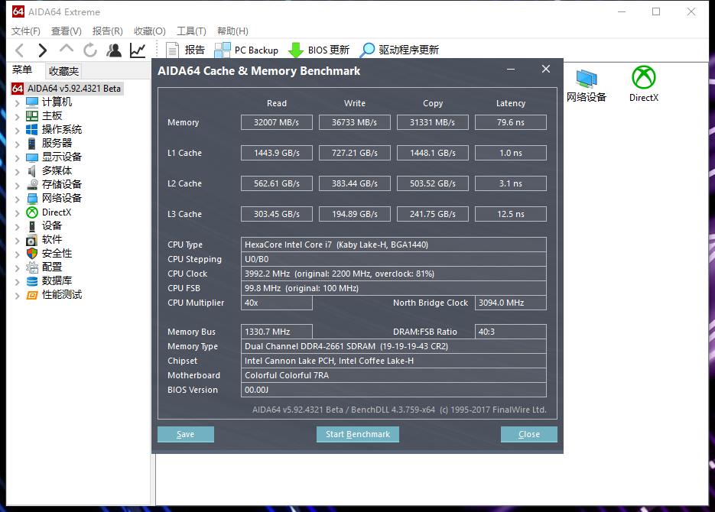Click the security shield icon in tree
715x512 pixels.
[32, 253]
